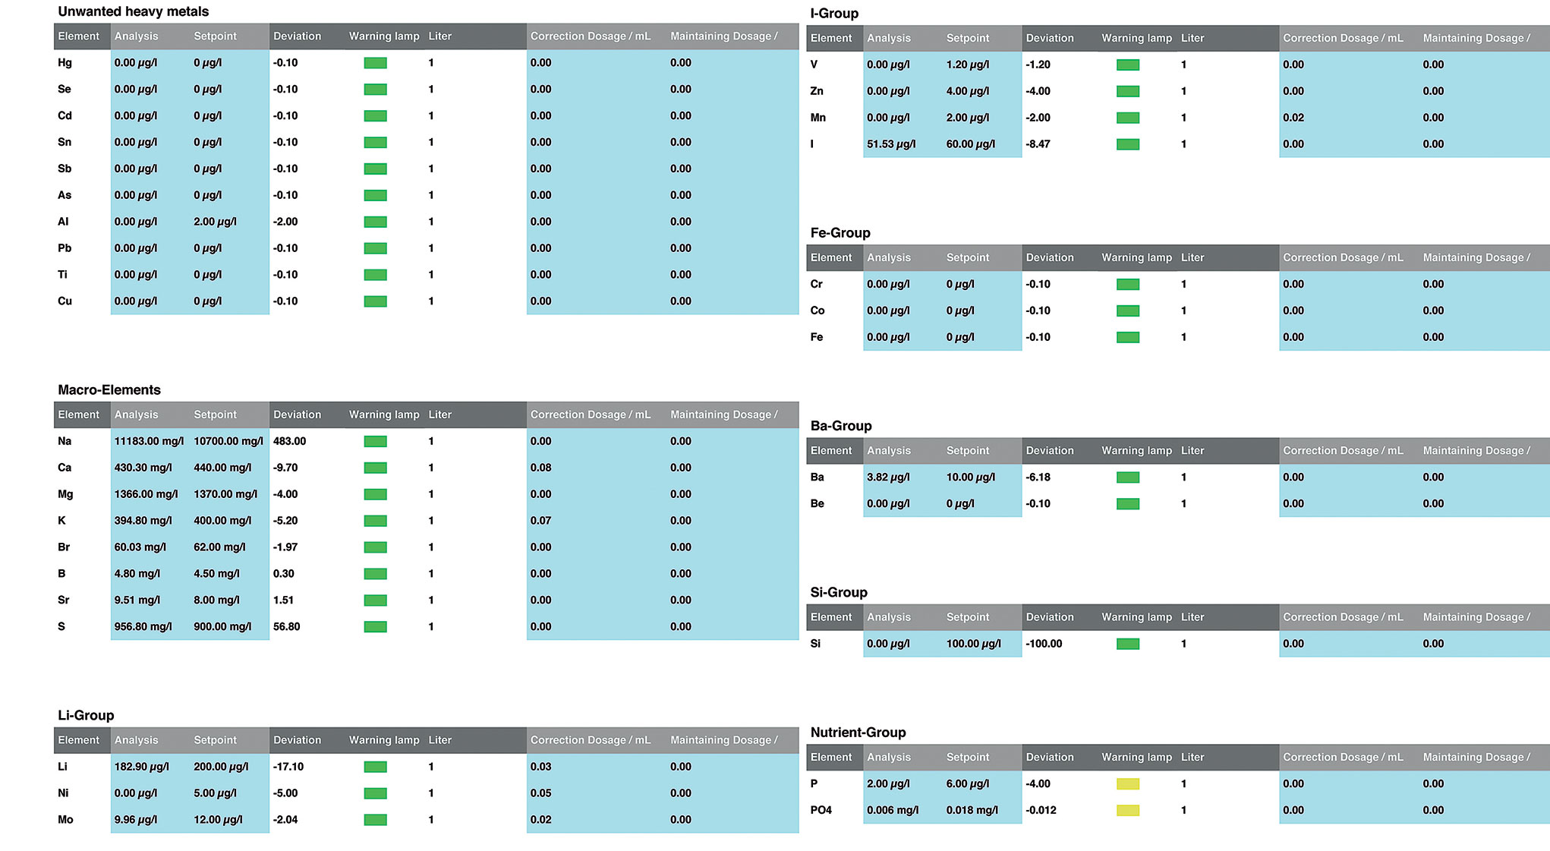Click the green warning lamp for Ba
This screenshot has width=1550, height=851.
[x=1127, y=478]
